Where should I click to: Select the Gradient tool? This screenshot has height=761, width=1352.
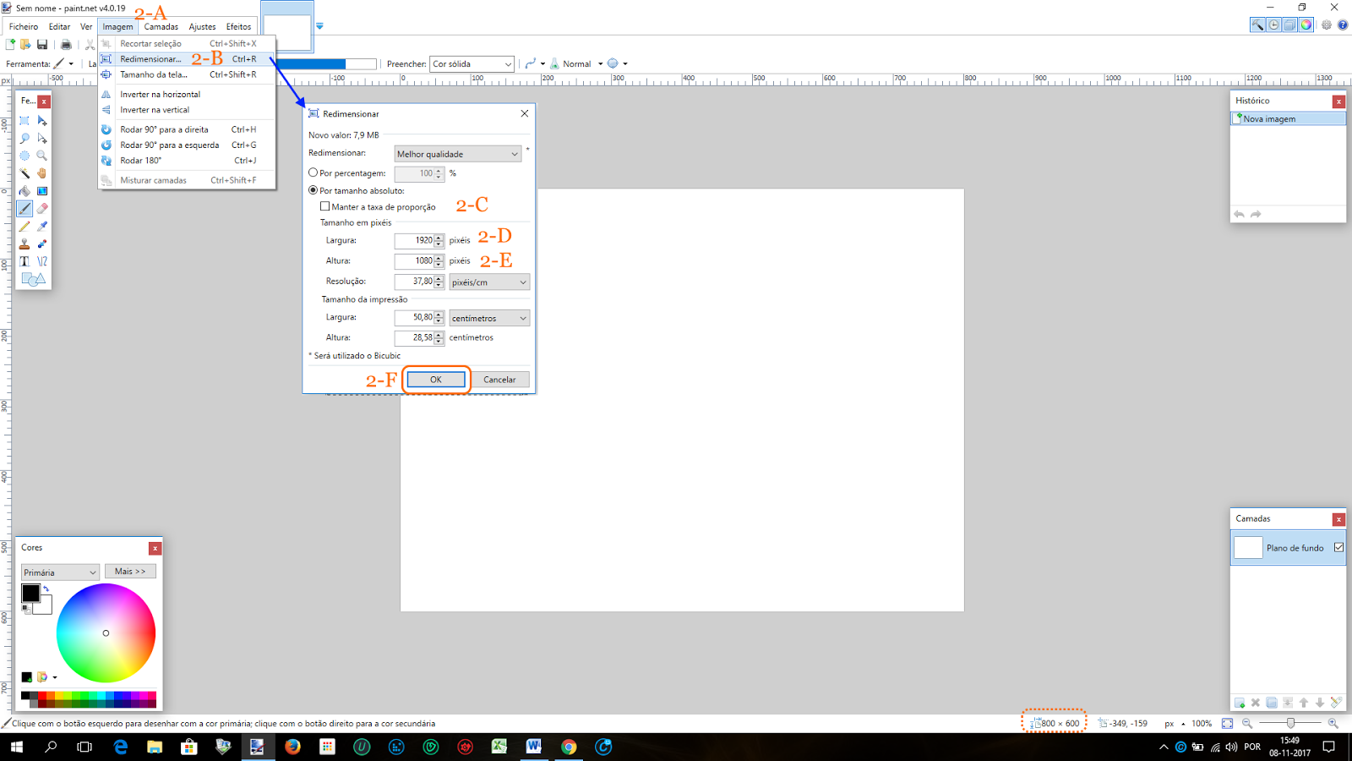coord(42,191)
